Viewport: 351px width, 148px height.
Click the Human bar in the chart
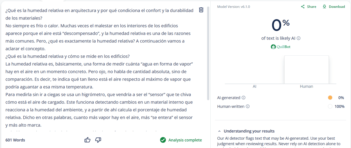(306, 70)
